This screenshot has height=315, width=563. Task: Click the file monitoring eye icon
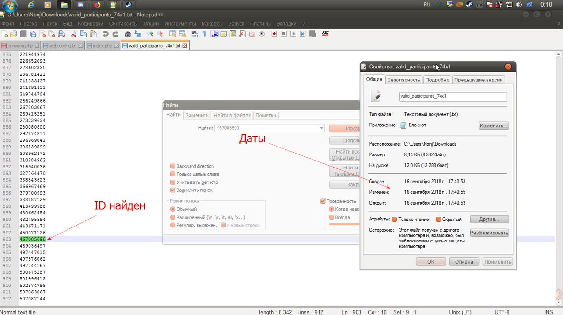pos(262,34)
